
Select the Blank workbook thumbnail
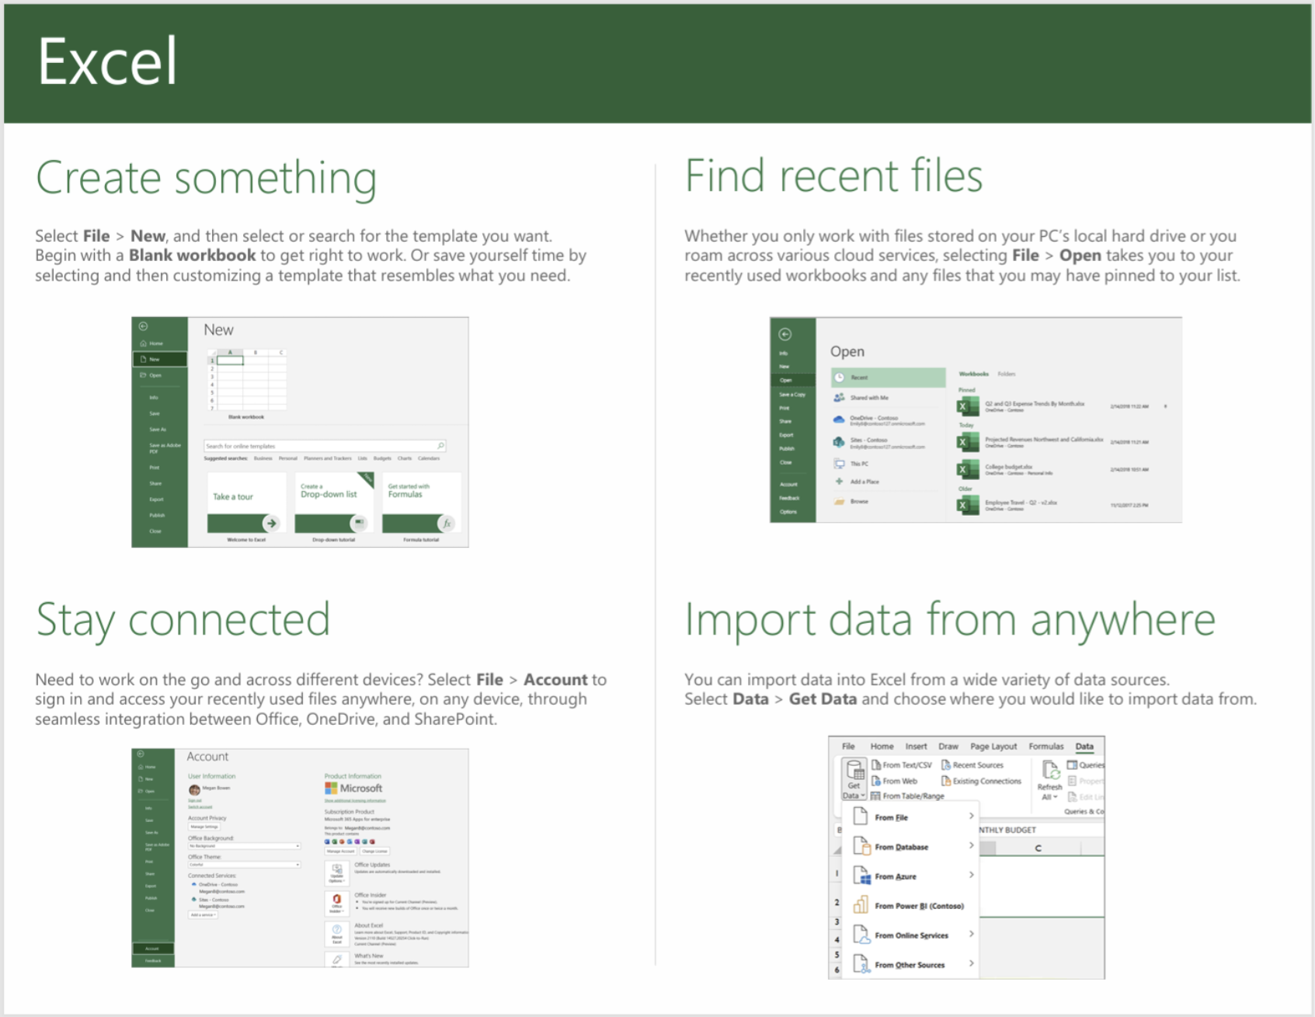pyautogui.click(x=246, y=381)
